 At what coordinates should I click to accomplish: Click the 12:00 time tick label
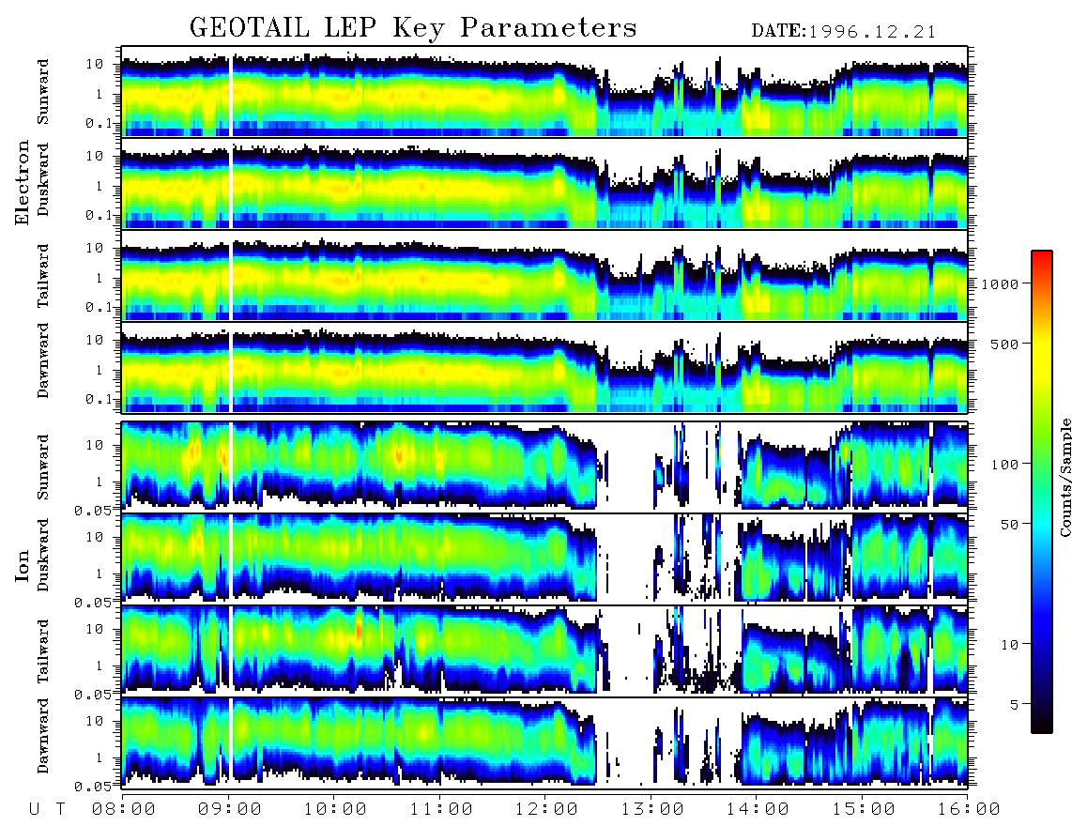pyautogui.click(x=546, y=810)
